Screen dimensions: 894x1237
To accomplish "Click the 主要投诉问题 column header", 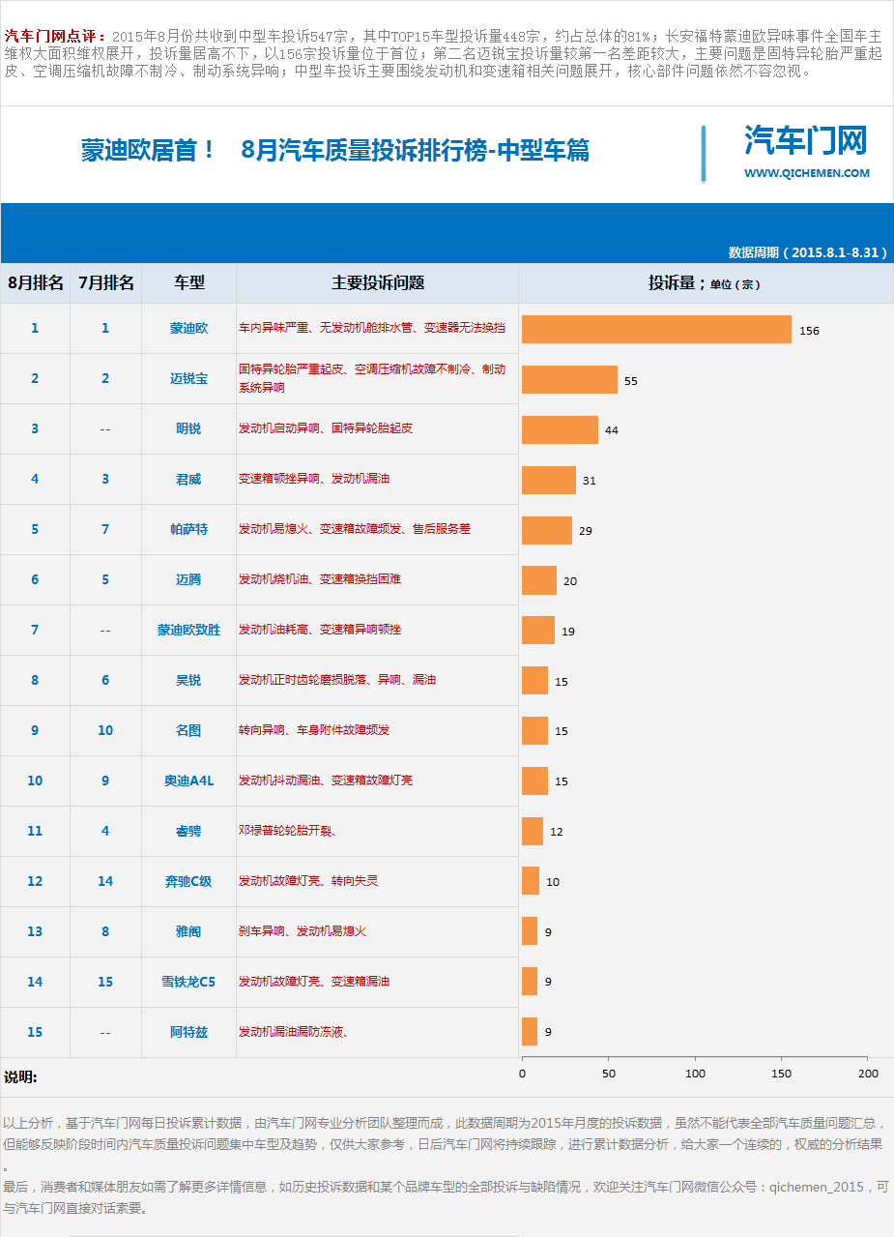I will click(378, 282).
